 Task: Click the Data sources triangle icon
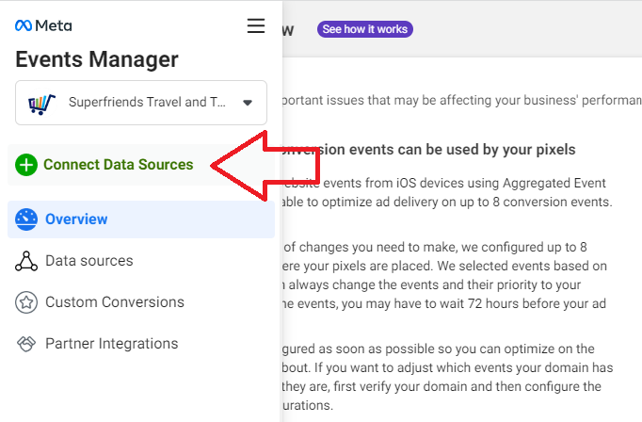[x=26, y=261]
